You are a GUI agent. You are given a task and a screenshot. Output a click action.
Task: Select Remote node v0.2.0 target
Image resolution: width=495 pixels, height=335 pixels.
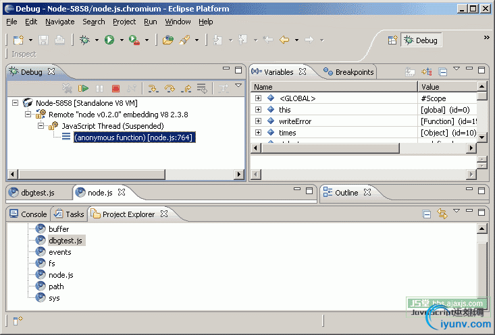pos(118,115)
